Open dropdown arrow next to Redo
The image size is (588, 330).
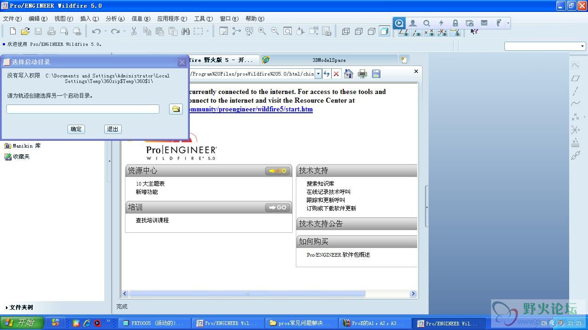[124, 31]
